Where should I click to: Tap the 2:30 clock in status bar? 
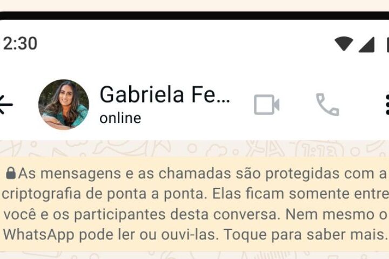(x=20, y=44)
